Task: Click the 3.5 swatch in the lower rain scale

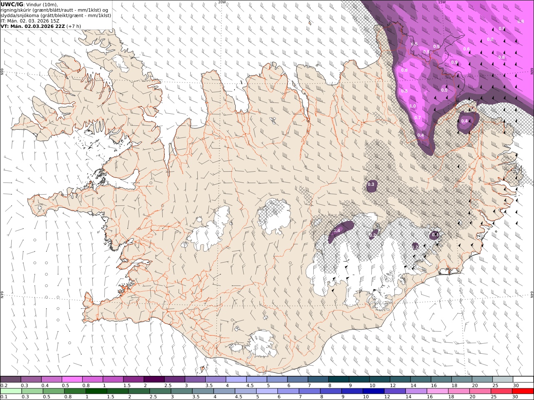Action: (x=203, y=391)
